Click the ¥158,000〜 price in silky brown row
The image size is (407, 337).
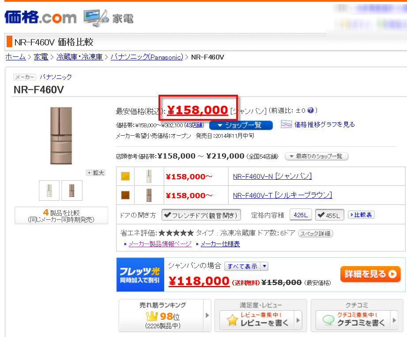click(189, 196)
